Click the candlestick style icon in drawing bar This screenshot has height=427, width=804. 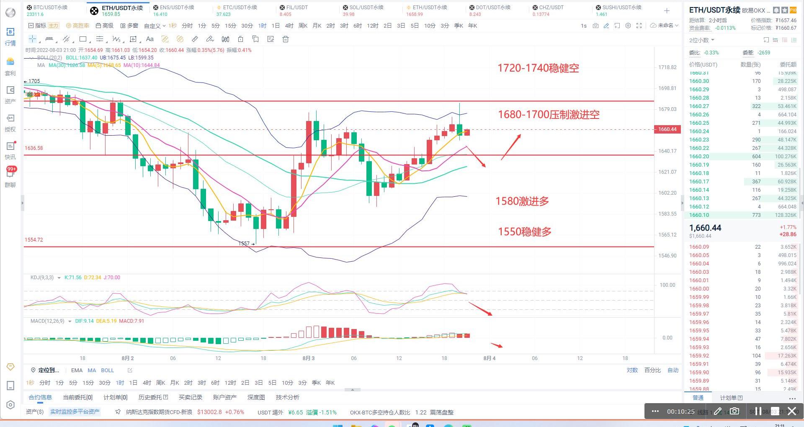pos(225,39)
